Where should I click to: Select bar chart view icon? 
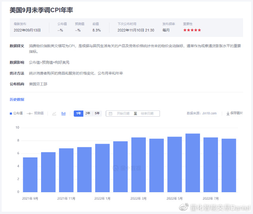click(64, 114)
